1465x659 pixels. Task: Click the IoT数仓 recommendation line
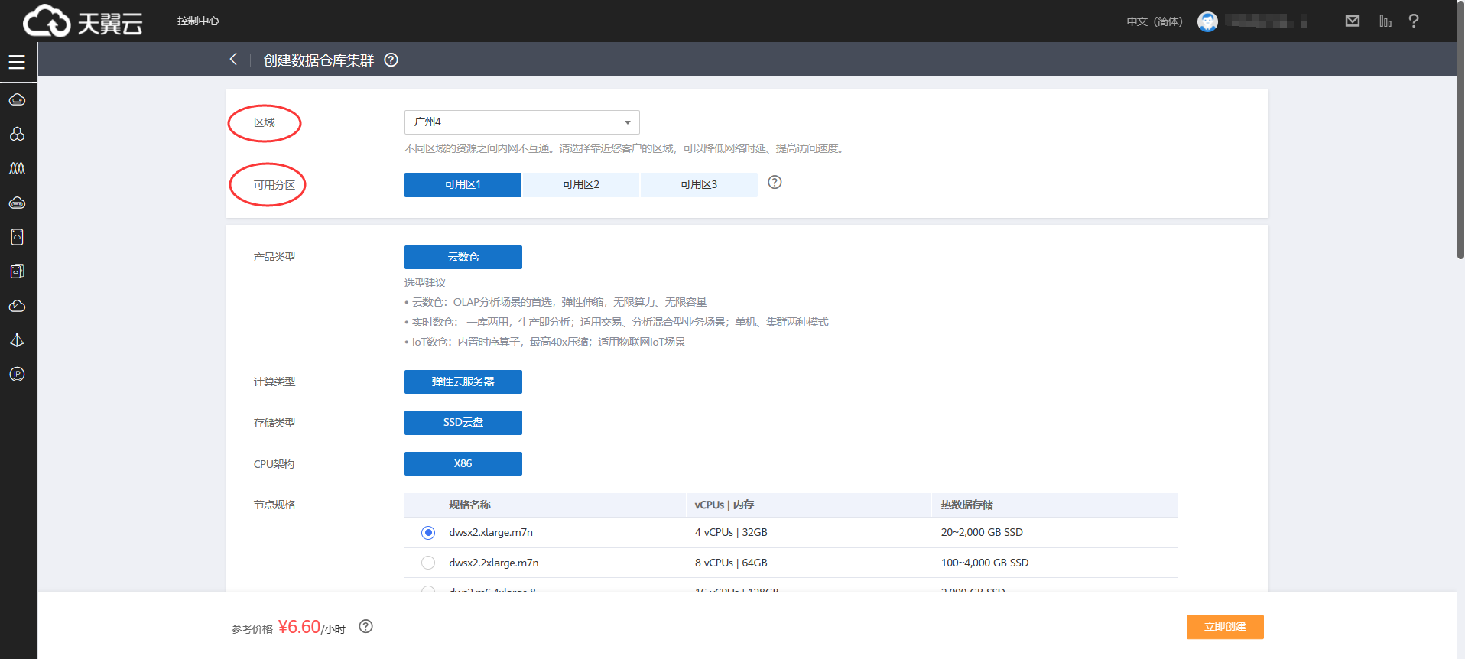click(545, 342)
